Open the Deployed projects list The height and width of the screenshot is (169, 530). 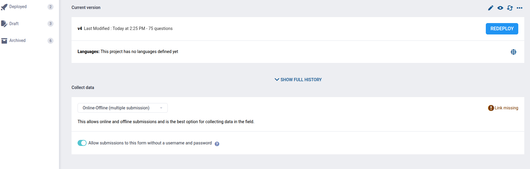[x=18, y=7]
